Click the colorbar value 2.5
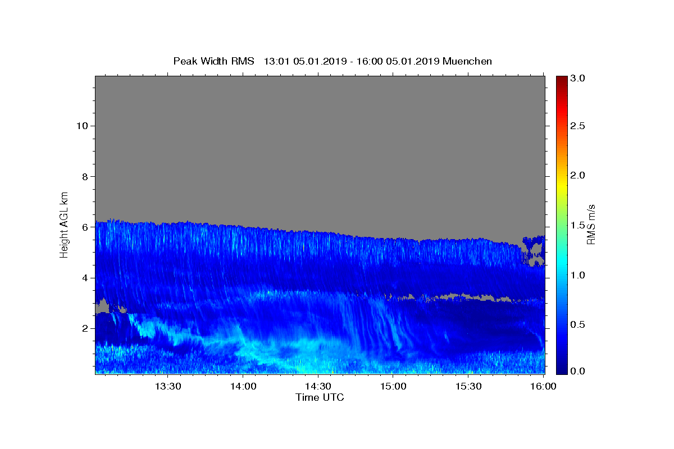The height and width of the screenshot is (449, 674). click(x=578, y=126)
